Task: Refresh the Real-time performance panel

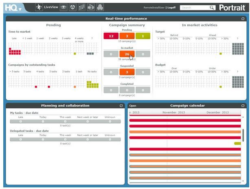Action: point(243,19)
